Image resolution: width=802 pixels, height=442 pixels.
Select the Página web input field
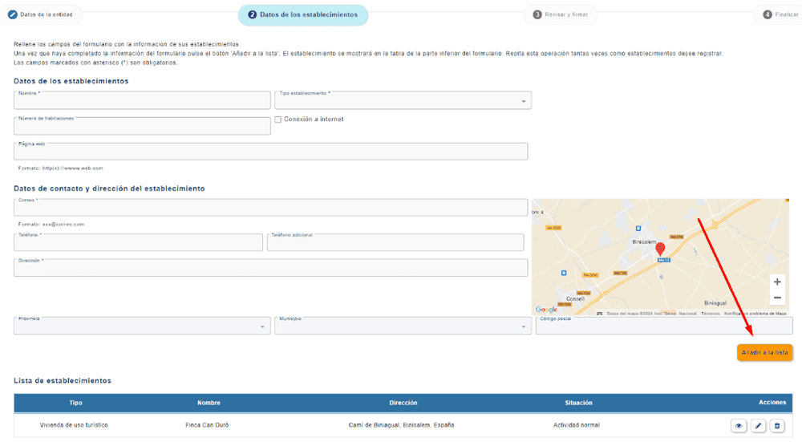click(270, 152)
